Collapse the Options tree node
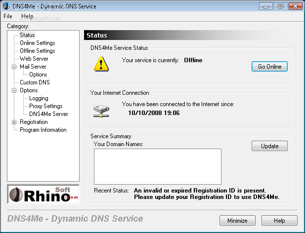Image resolution: width=305 pixels, height=233 pixels. click(14, 90)
